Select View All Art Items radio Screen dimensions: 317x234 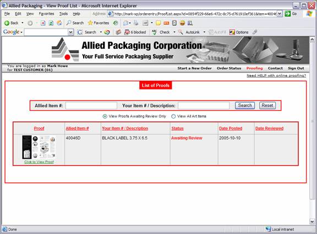click(173, 116)
